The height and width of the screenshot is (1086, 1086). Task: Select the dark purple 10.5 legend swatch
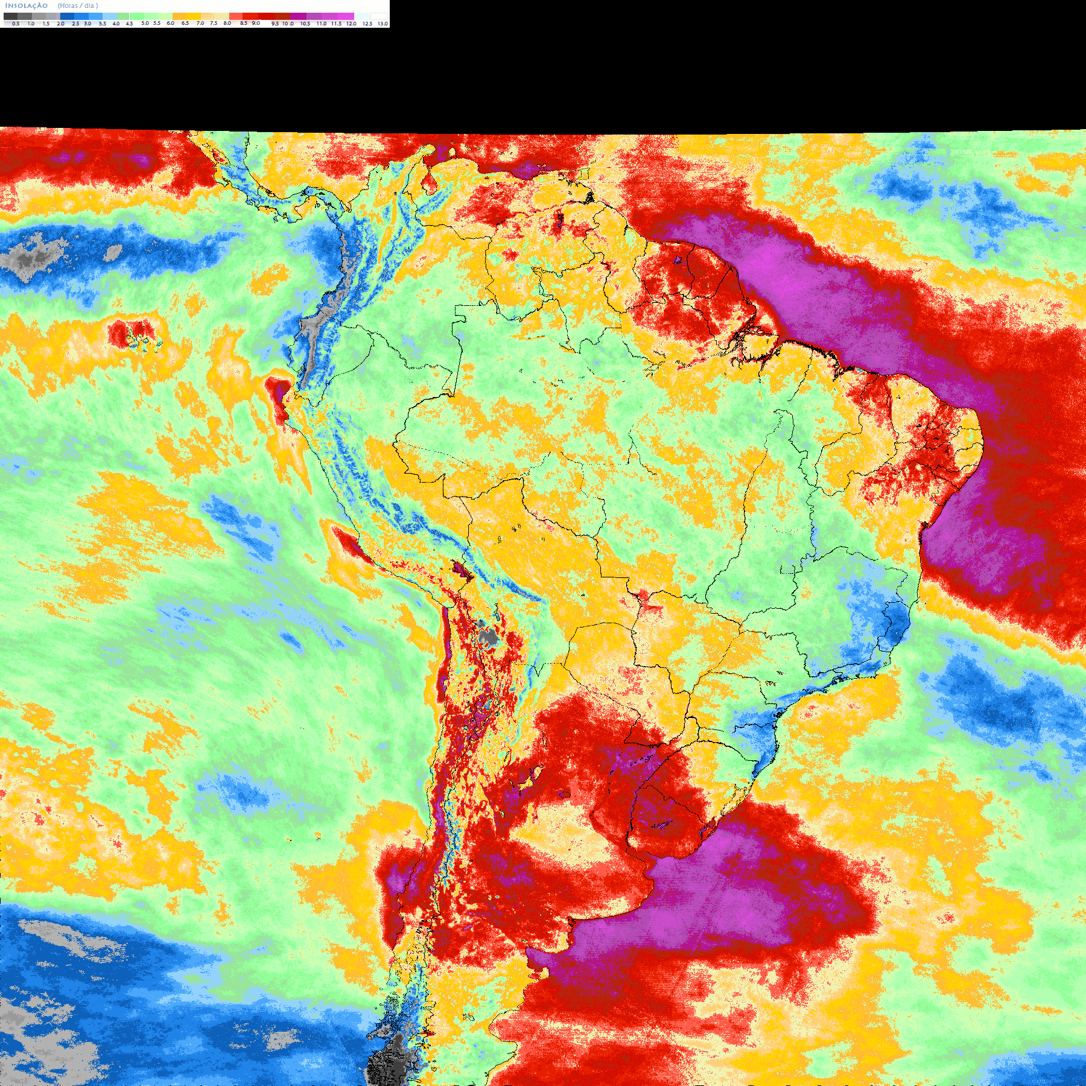298,16
